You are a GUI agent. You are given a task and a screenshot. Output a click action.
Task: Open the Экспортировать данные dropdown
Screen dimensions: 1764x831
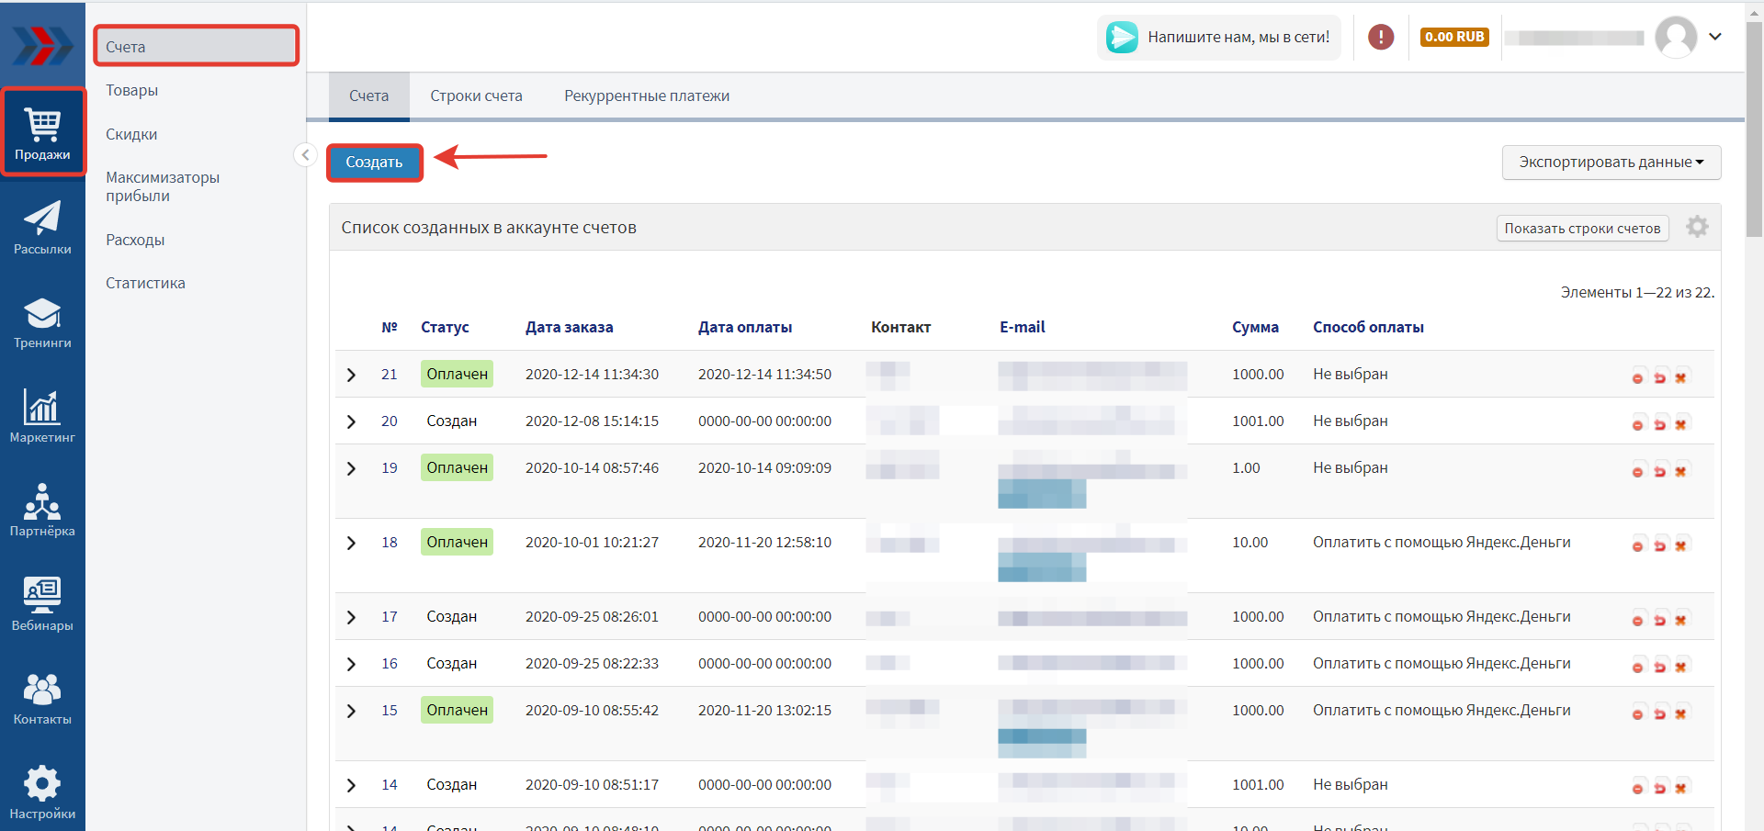[1611, 163]
